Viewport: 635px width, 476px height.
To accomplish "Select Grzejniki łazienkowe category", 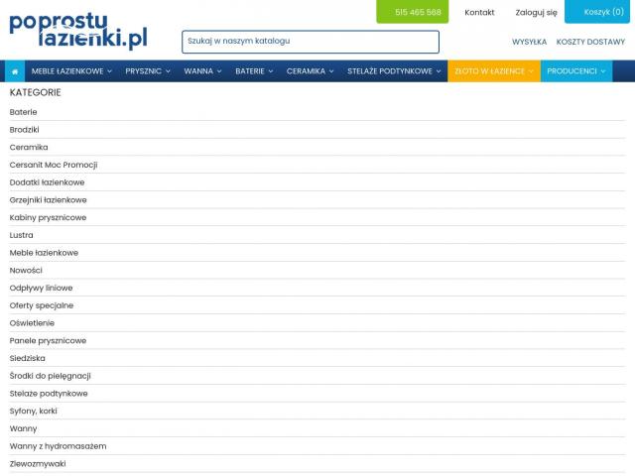I will click(48, 200).
